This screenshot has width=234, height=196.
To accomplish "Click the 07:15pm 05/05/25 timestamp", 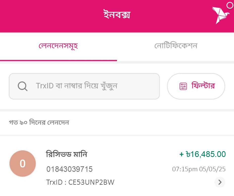I will 199,169.
